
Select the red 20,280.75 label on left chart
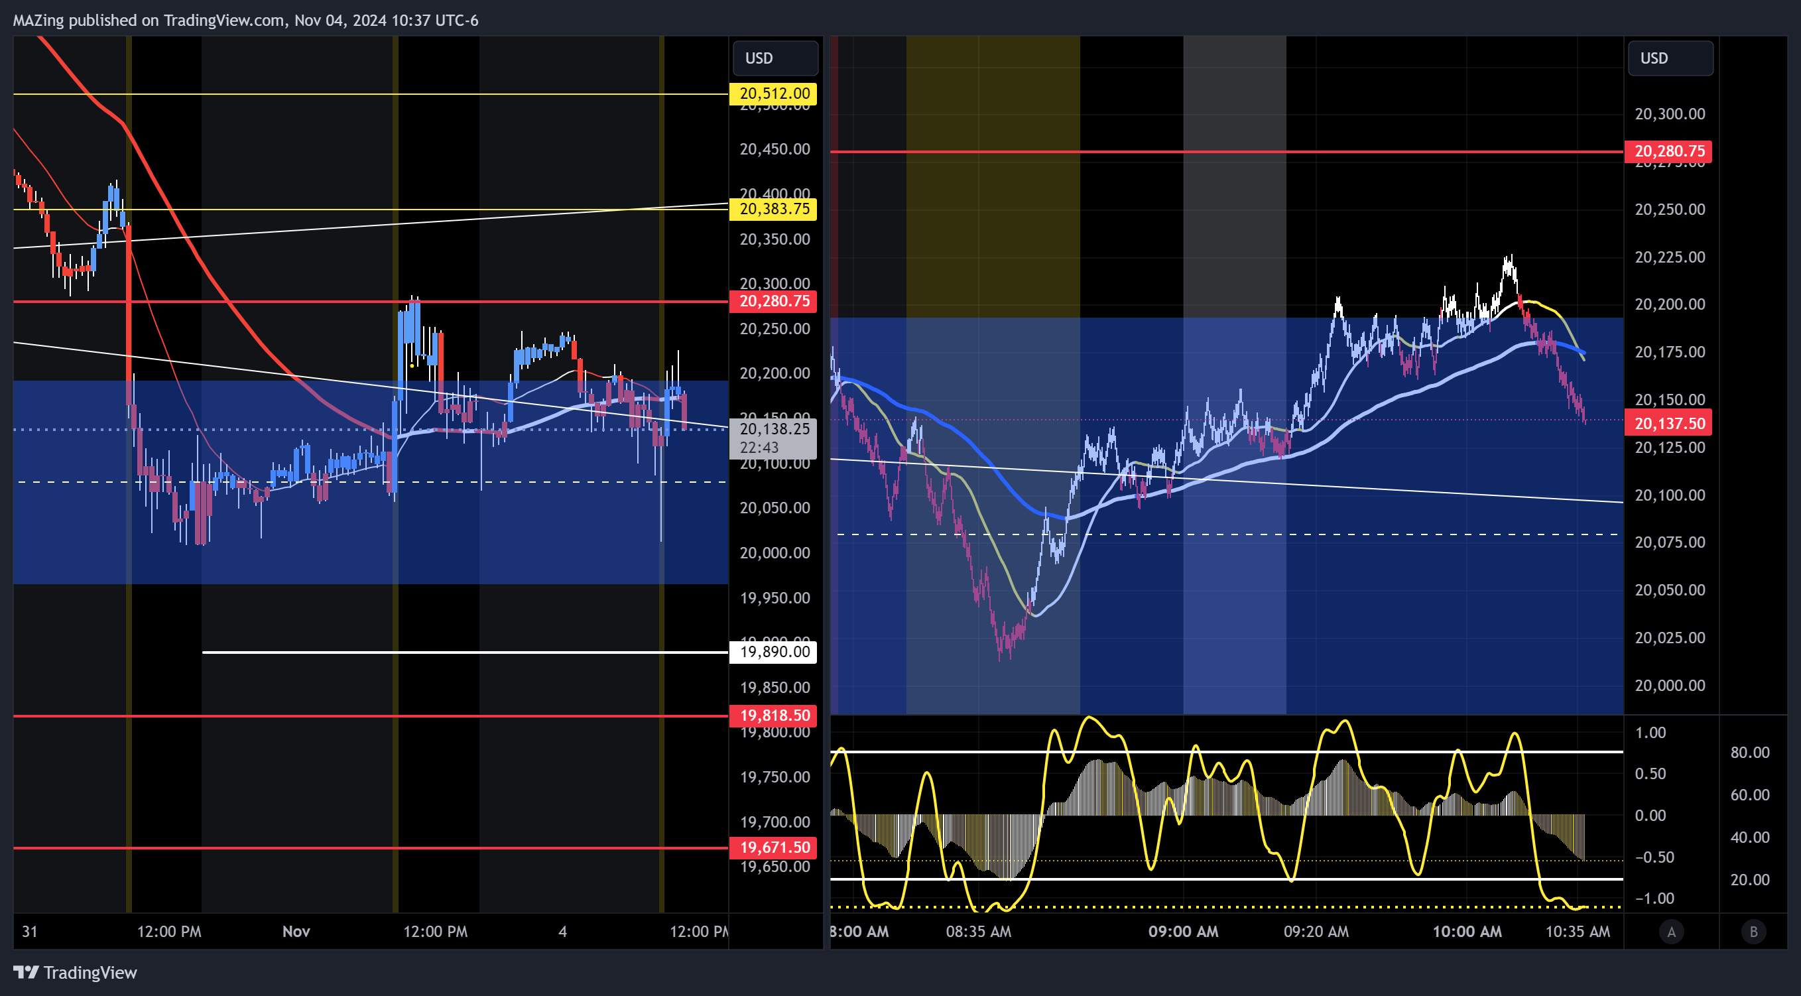[773, 301]
